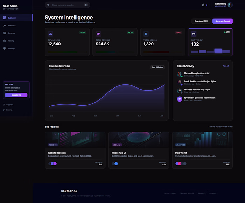Open Settings from the sidebar
This screenshot has height=203, width=245.
(x=16, y=48)
